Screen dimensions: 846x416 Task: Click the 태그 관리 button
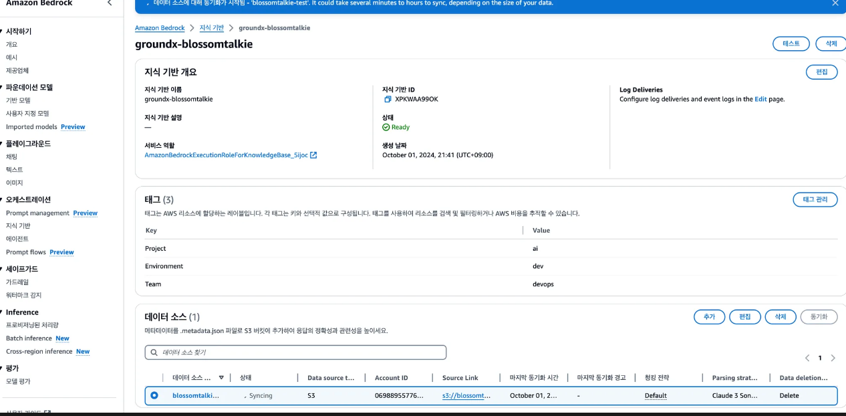(815, 200)
